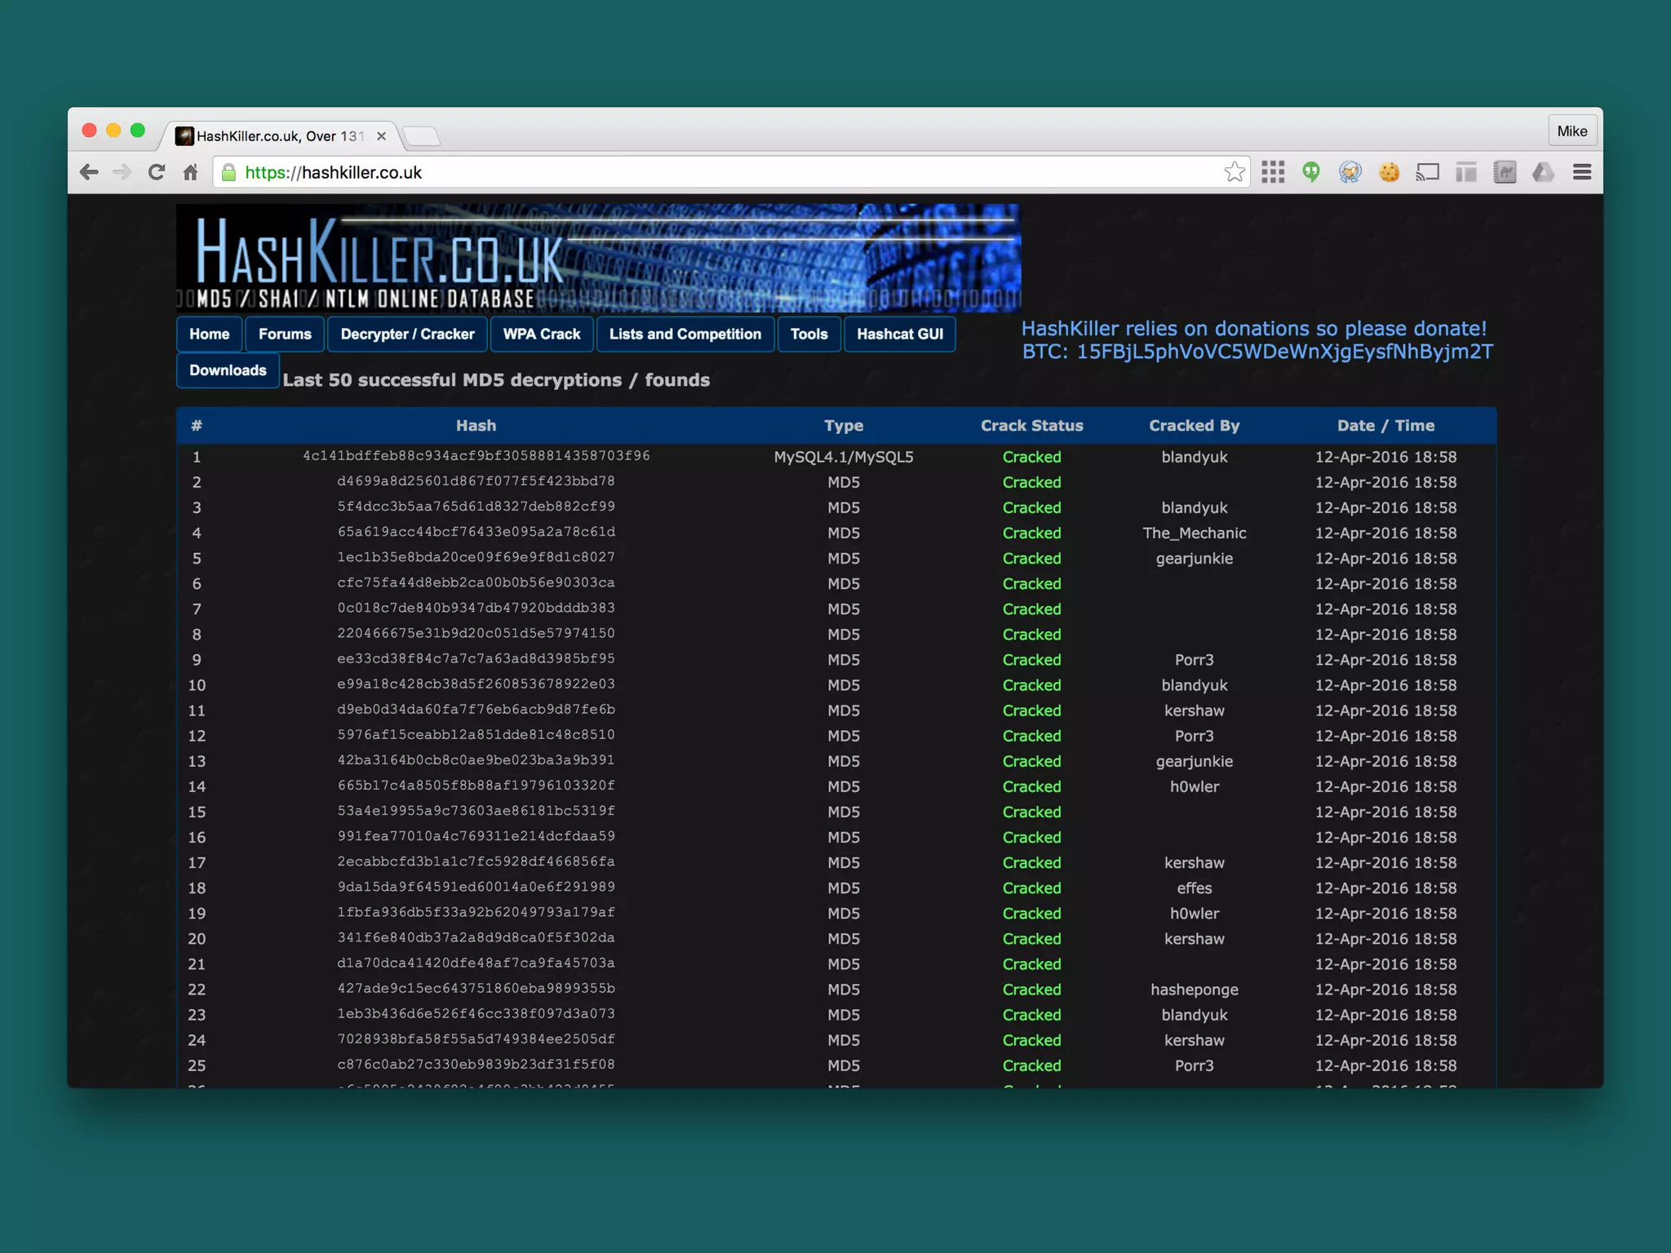Image resolution: width=1671 pixels, height=1253 pixels.
Task: Open the cookie extension icon
Action: tap(1389, 172)
